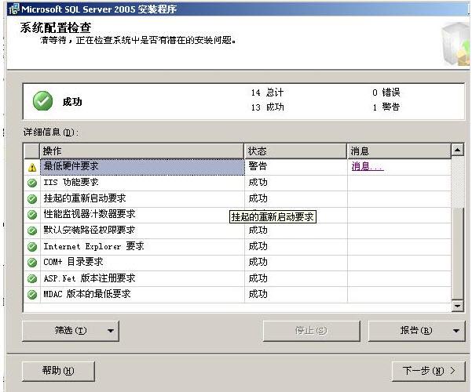Select the 最低硬件要求 row
This screenshot has width=472, height=392.
click(x=237, y=167)
